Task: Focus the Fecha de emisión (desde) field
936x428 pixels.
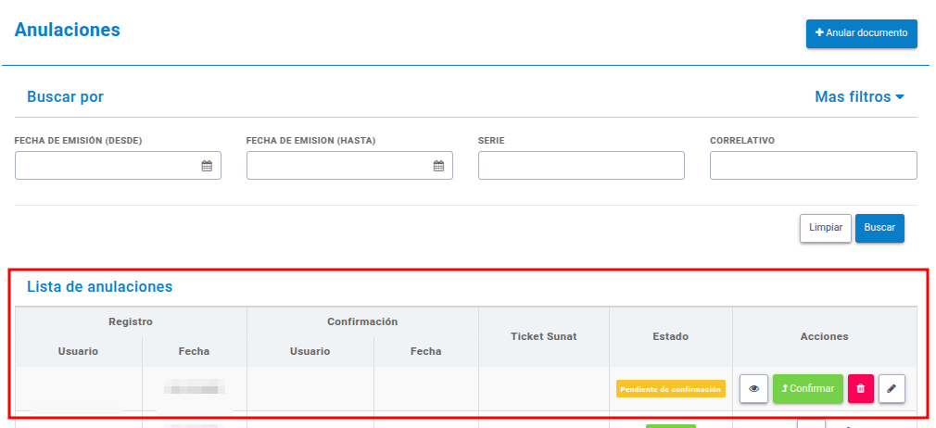Action: point(119,165)
